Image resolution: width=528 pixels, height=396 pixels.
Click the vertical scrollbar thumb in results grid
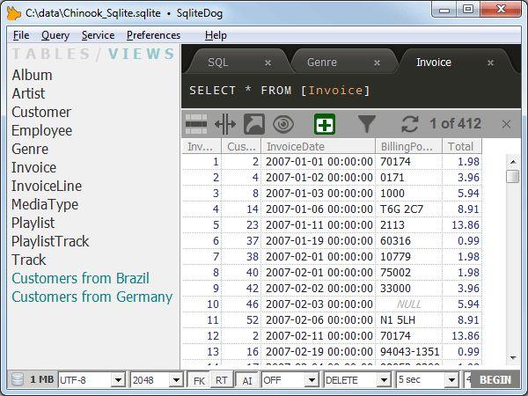tap(512, 176)
